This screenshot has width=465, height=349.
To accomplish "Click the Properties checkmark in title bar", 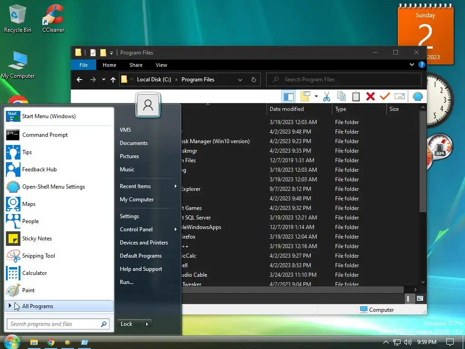I will tap(93, 53).
